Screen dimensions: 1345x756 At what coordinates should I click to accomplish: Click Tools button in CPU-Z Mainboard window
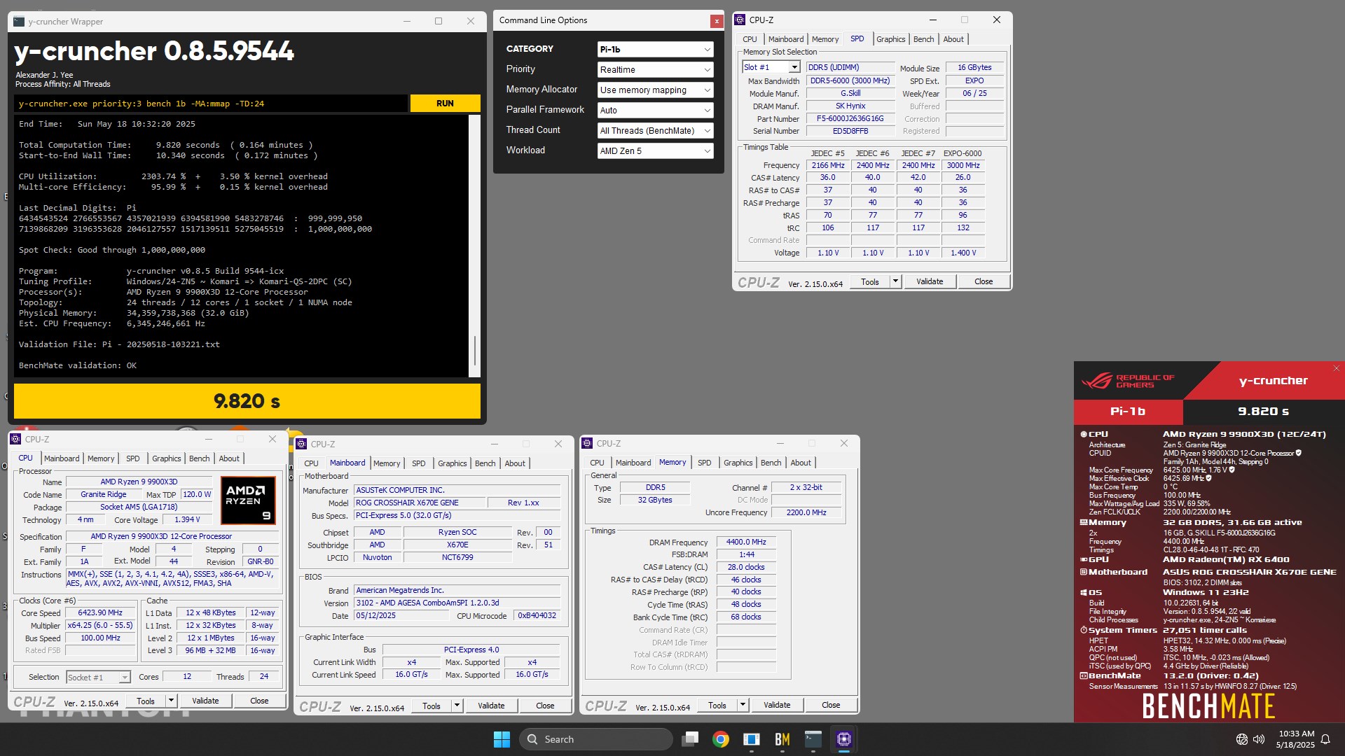coord(431,706)
